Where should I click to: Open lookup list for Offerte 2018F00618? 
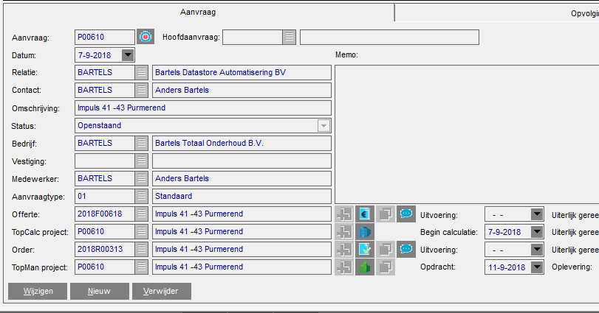point(141,214)
